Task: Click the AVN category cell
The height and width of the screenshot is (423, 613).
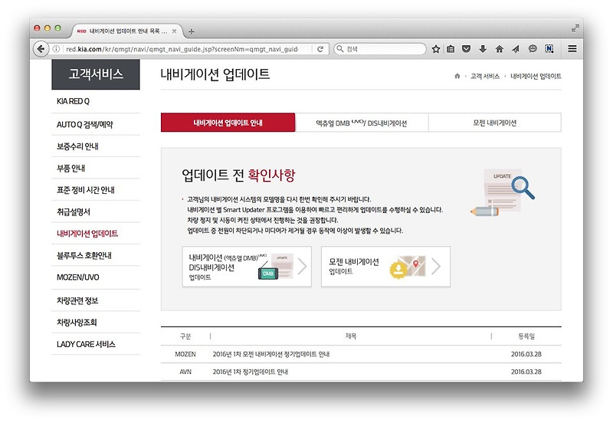Action: point(185,372)
